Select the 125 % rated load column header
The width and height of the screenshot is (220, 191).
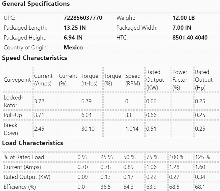coord(202,157)
